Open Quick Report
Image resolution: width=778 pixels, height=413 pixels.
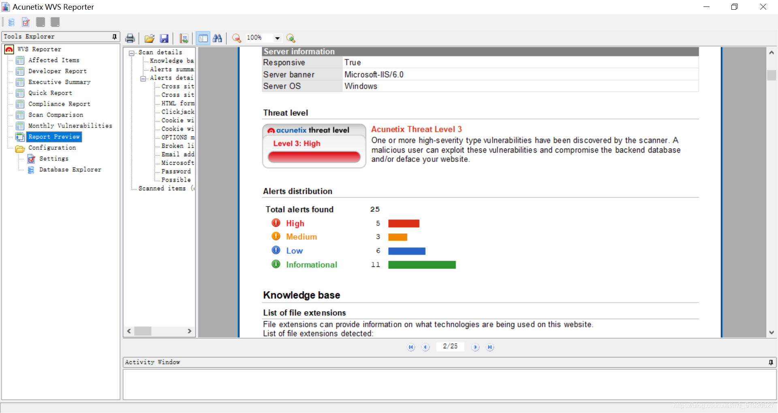[x=50, y=93]
